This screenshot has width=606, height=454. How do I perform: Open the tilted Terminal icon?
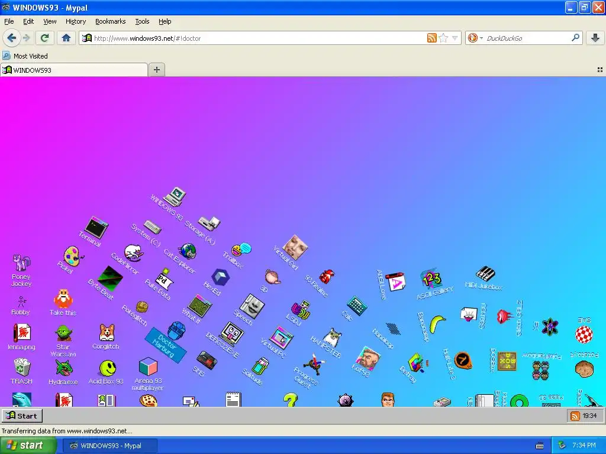pyautogui.click(x=96, y=227)
